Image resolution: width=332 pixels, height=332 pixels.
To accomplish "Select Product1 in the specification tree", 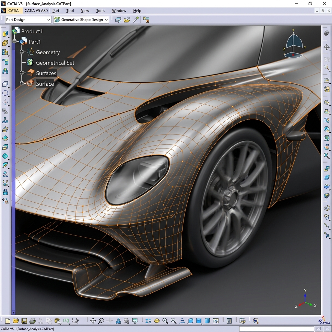I will click(32, 31).
